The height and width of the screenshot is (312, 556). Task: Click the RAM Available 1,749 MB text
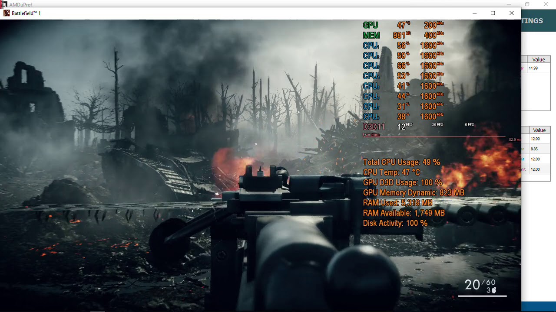404,213
